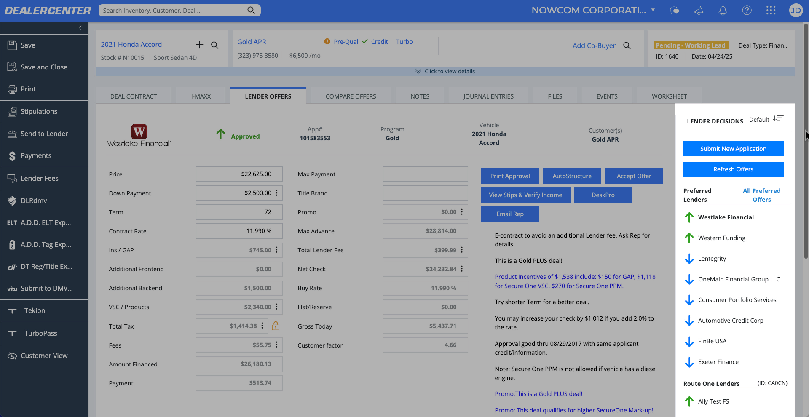Expand Click to view details bar
Viewport: 809px width, 417px height.
pos(445,71)
